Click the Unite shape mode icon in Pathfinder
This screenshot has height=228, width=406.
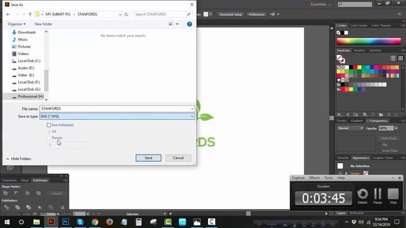6,193
